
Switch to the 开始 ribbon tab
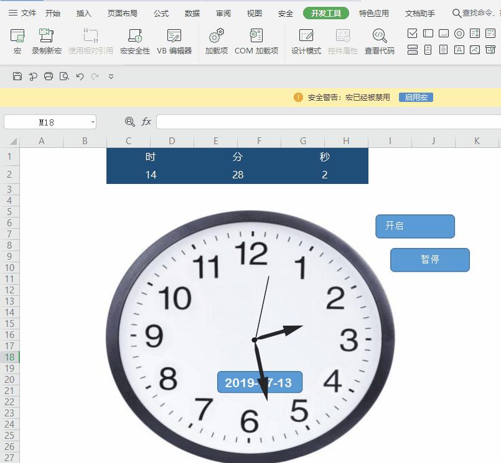click(54, 12)
